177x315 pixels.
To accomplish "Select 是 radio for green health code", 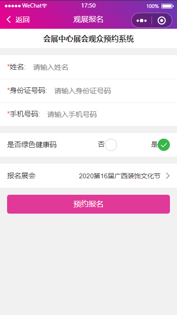I will click(164, 145).
